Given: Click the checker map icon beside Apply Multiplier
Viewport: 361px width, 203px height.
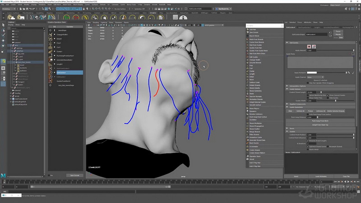Looking at the screenshot, I should tap(349, 73).
